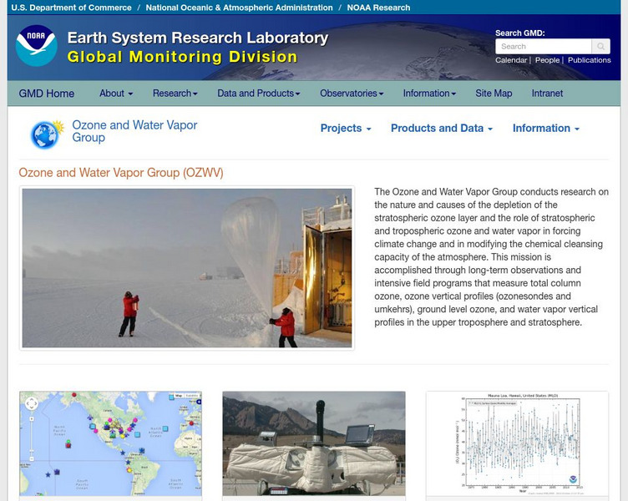Switch the map to Satellite view
Image resolution: width=628 pixels, height=501 pixels.
[x=192, y=396]
